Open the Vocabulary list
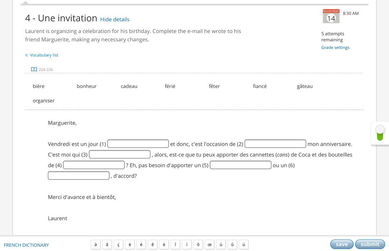Viewport: 389px width, 251px height. click(x=44, y=55)
